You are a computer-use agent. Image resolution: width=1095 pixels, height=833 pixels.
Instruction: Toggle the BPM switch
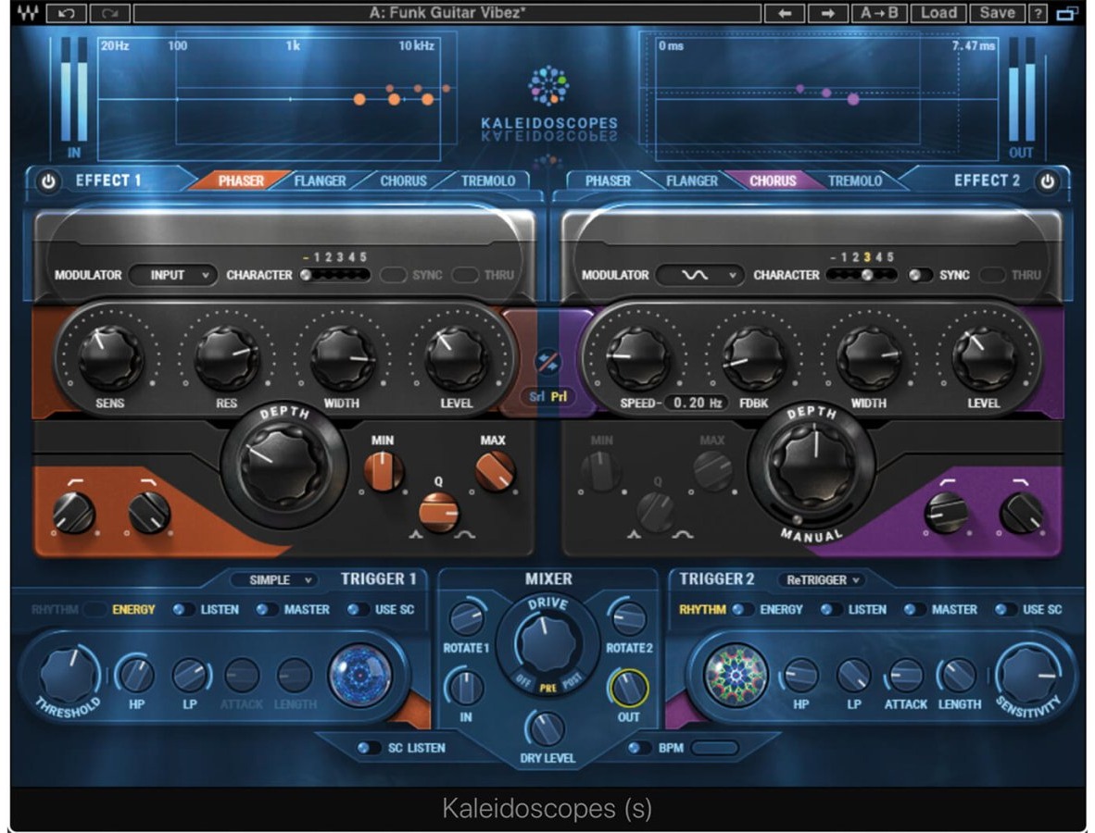(638, 748)
